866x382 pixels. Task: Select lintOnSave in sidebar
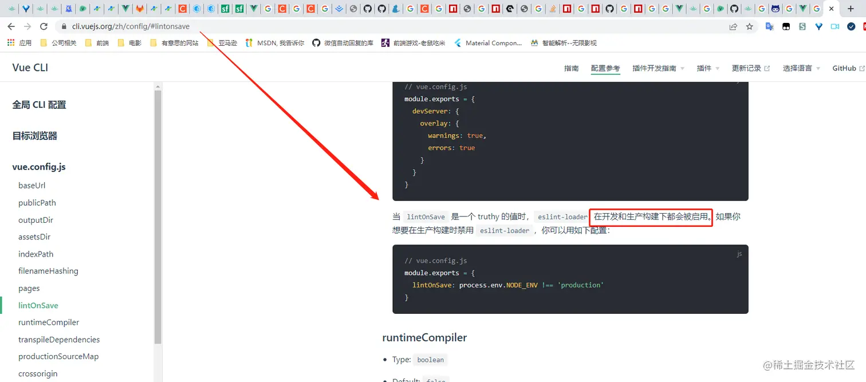[x=38, y=305]
